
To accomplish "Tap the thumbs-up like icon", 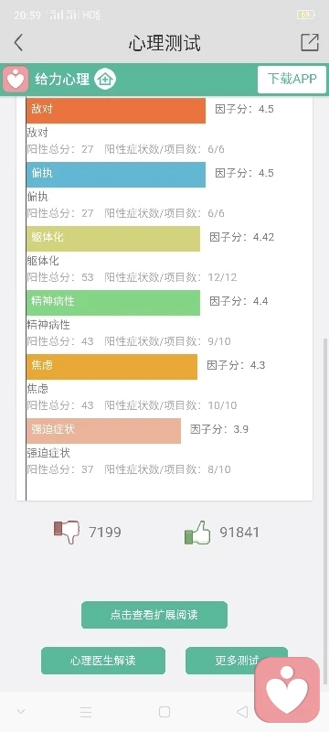I will coord(197,533).
